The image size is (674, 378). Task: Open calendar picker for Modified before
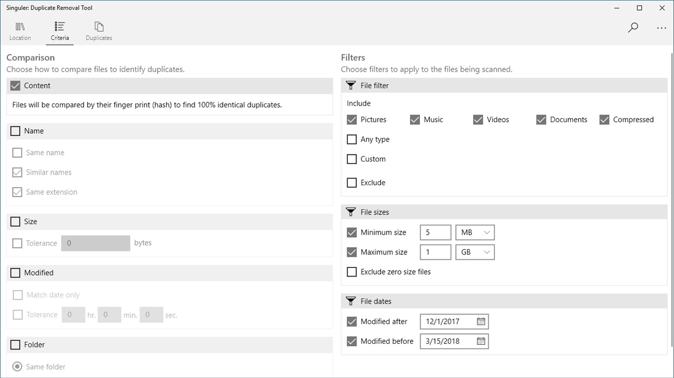[481, 341]
